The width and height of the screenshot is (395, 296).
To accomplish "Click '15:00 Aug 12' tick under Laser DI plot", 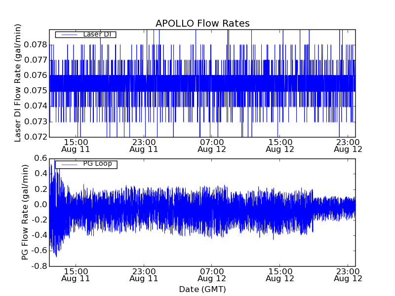I will (280, 146).
